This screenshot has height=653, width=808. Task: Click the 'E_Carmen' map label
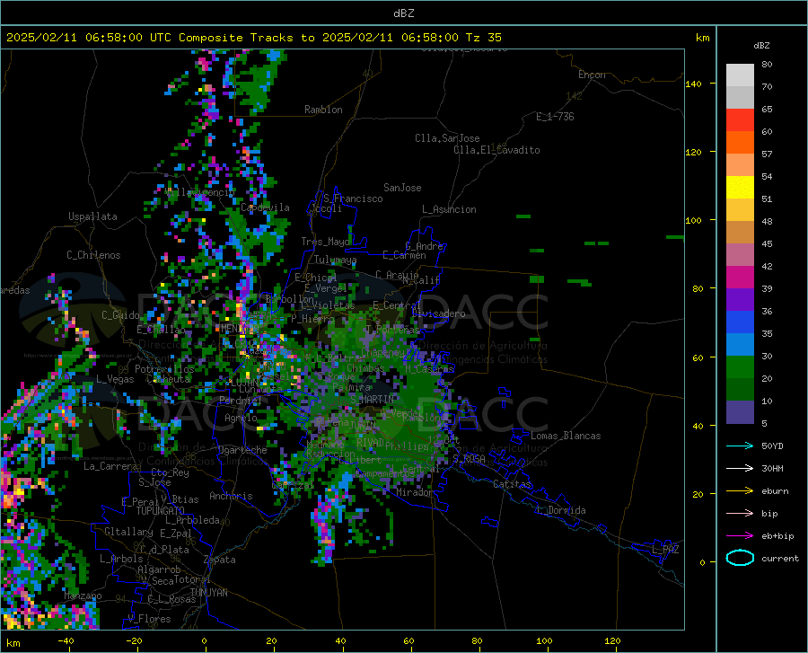tap(404, 255)
